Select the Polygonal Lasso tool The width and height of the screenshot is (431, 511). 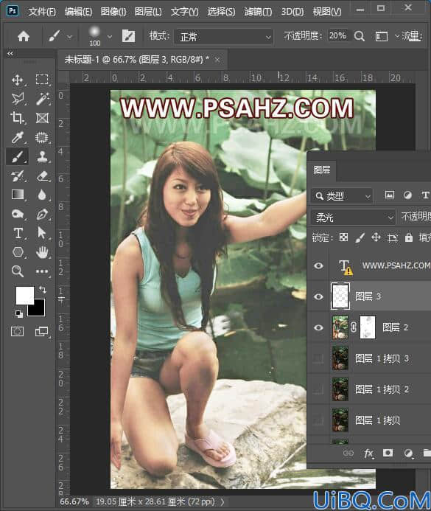[17, 99]
